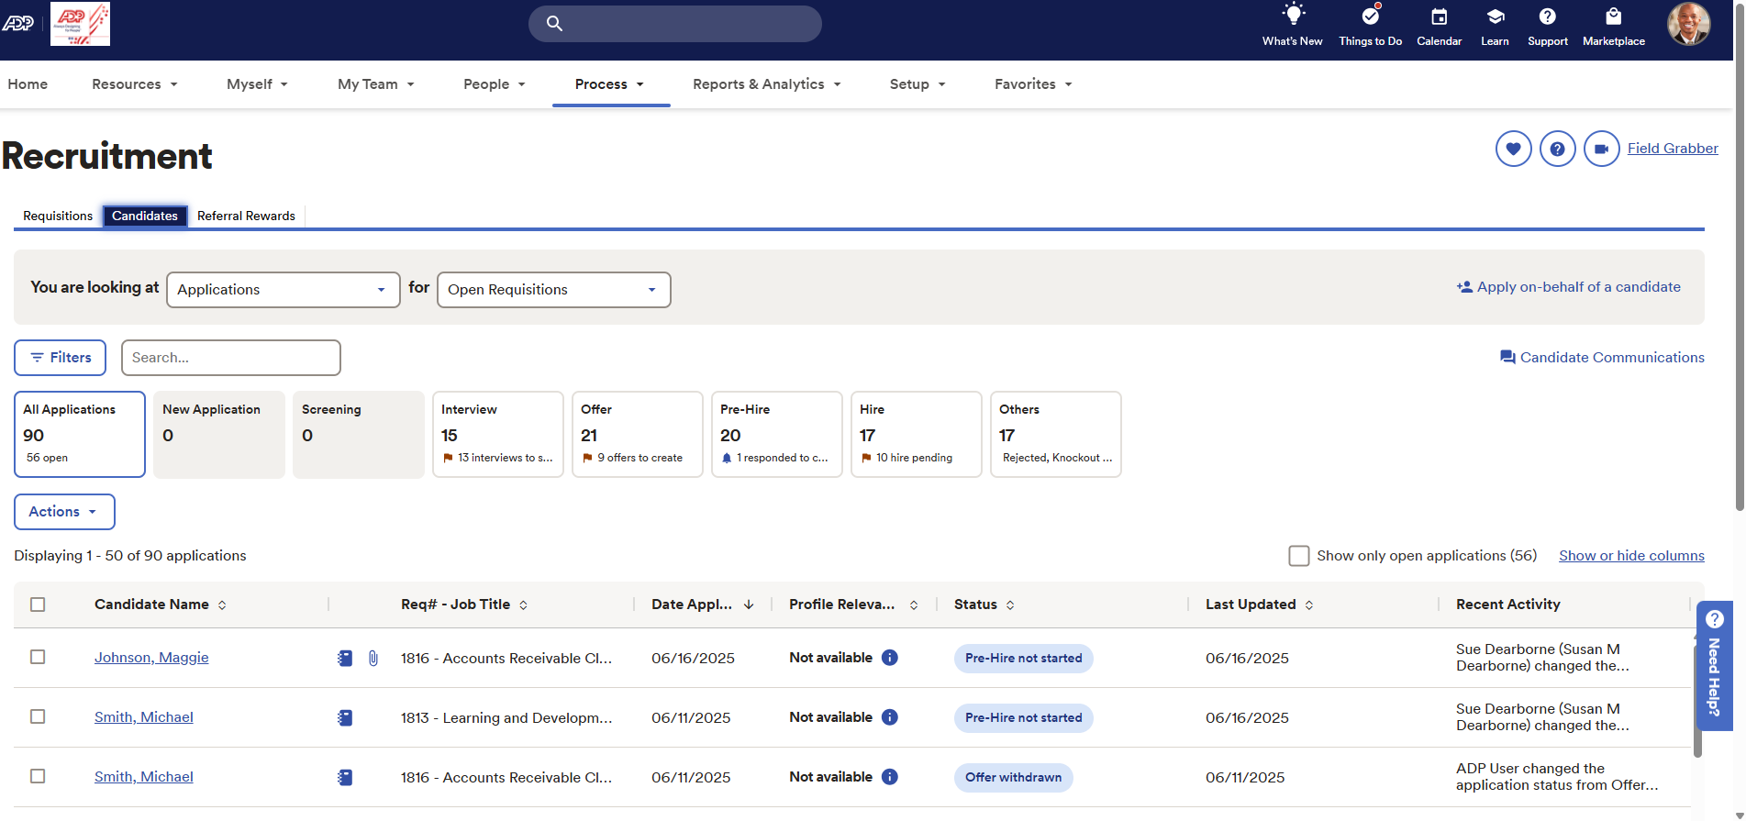
Task: Expand the My Team menu
Action: pos(376,84)
